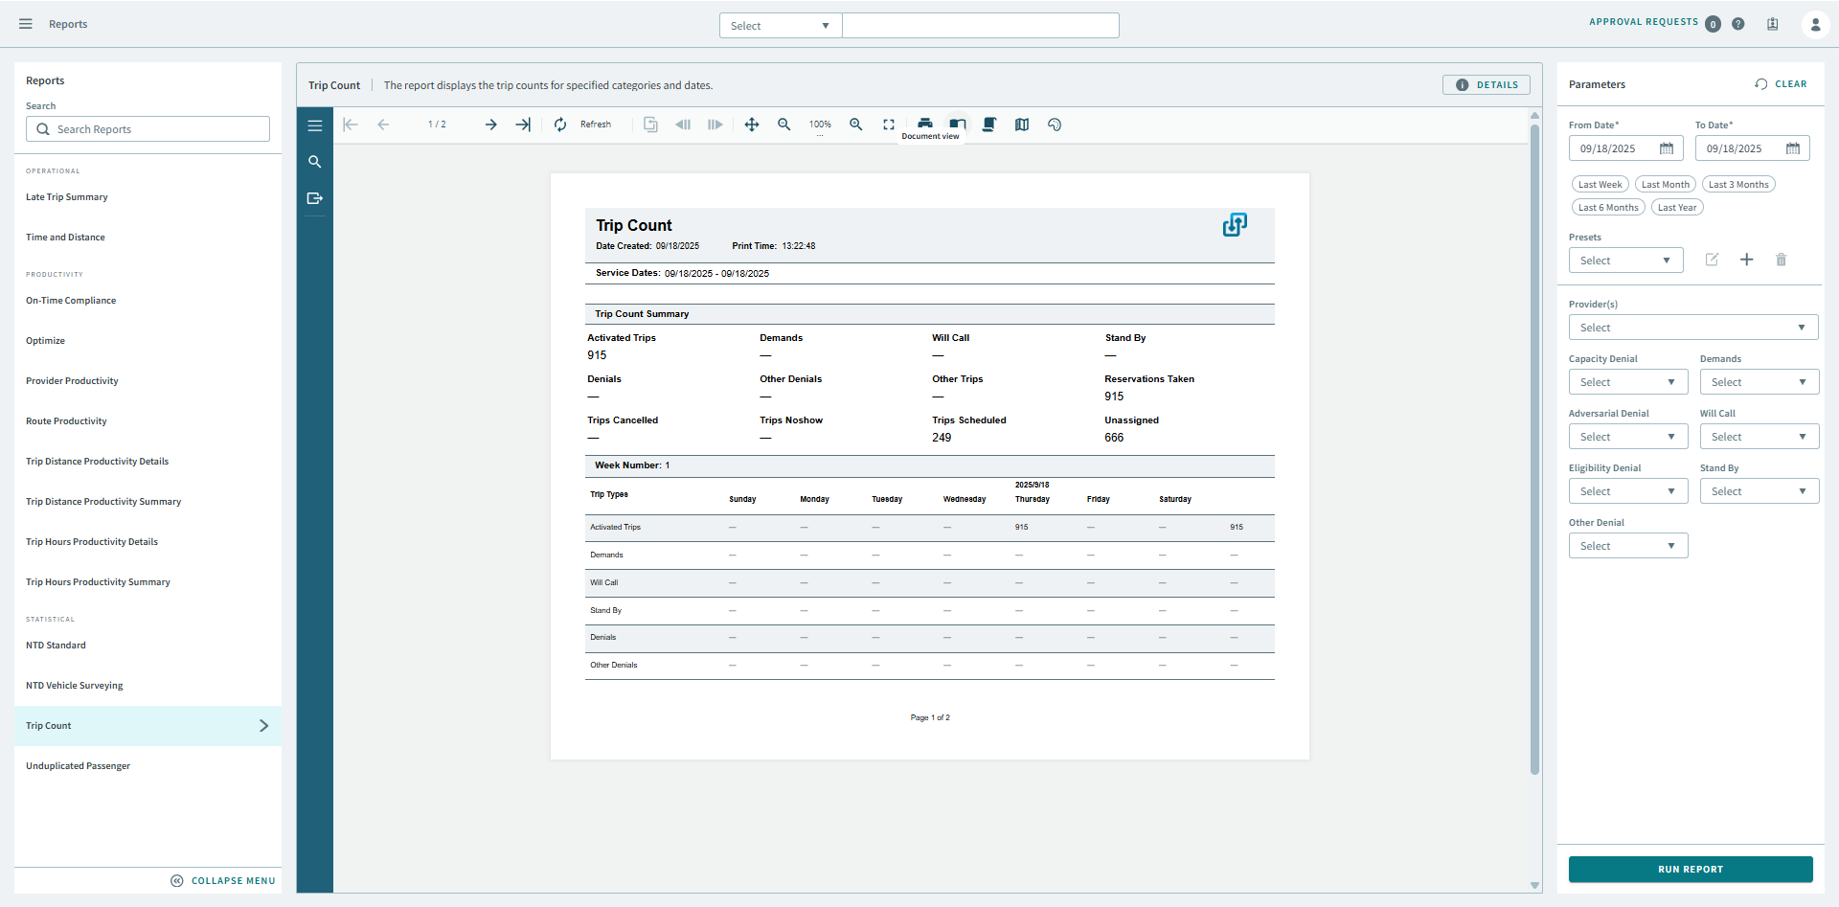Jump to the last report page

click(x=523, y=125)
